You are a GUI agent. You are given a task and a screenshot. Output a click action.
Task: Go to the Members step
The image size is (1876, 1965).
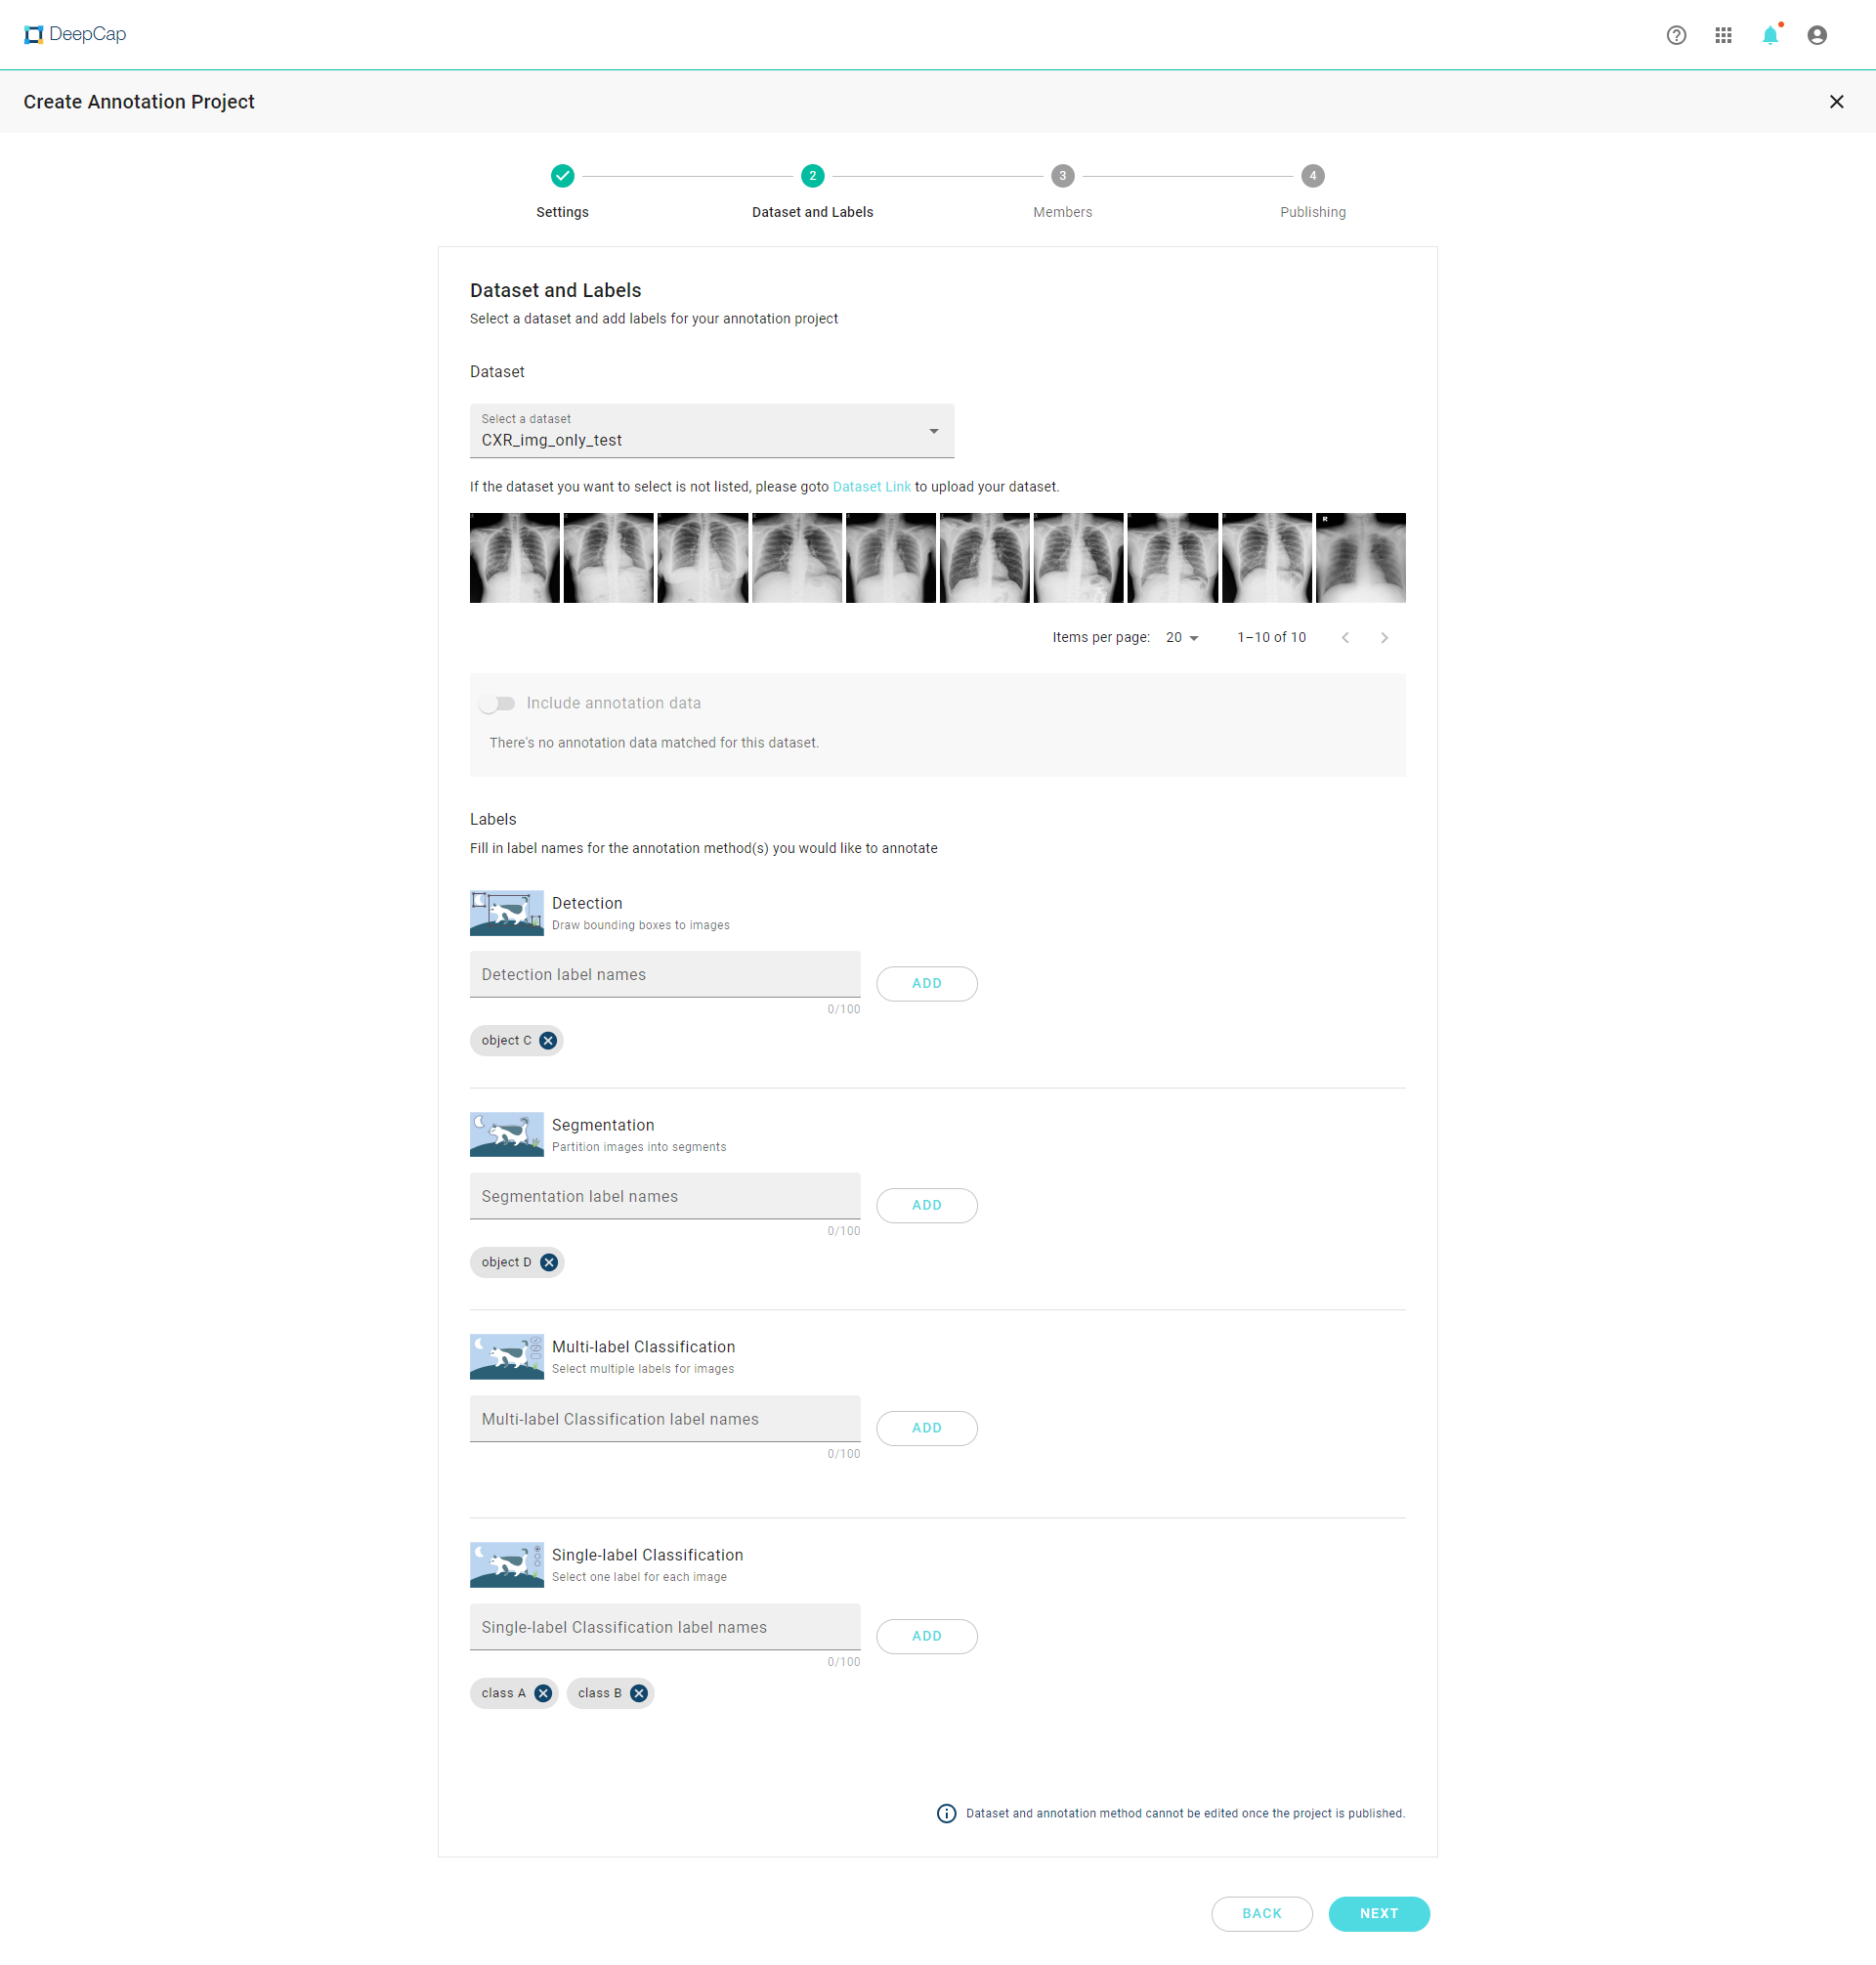pyautogui.click(x=1062, y=176)
